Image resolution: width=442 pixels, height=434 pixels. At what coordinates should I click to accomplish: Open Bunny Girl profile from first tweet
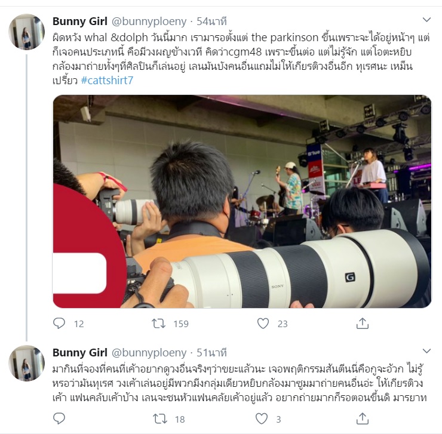(80, 21)
